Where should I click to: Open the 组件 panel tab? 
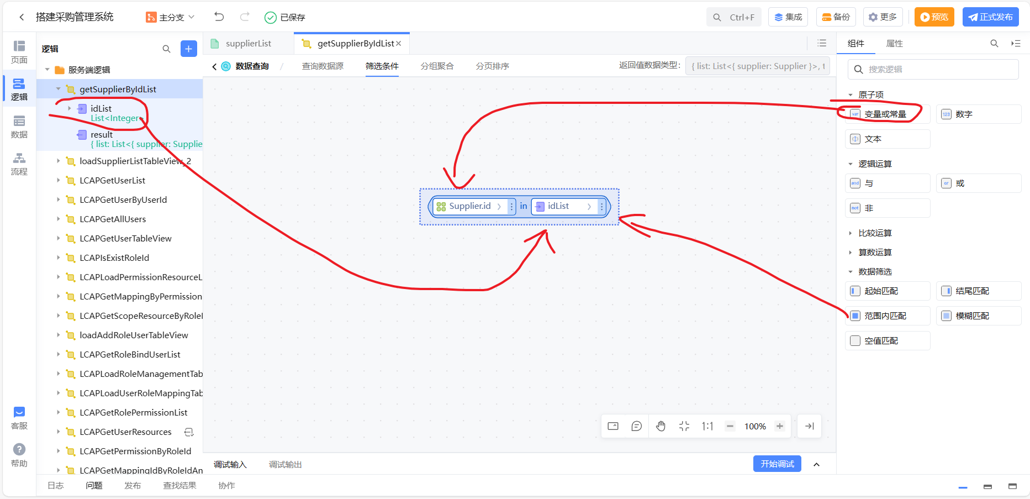pyautogui.click(x=855, y=43)
